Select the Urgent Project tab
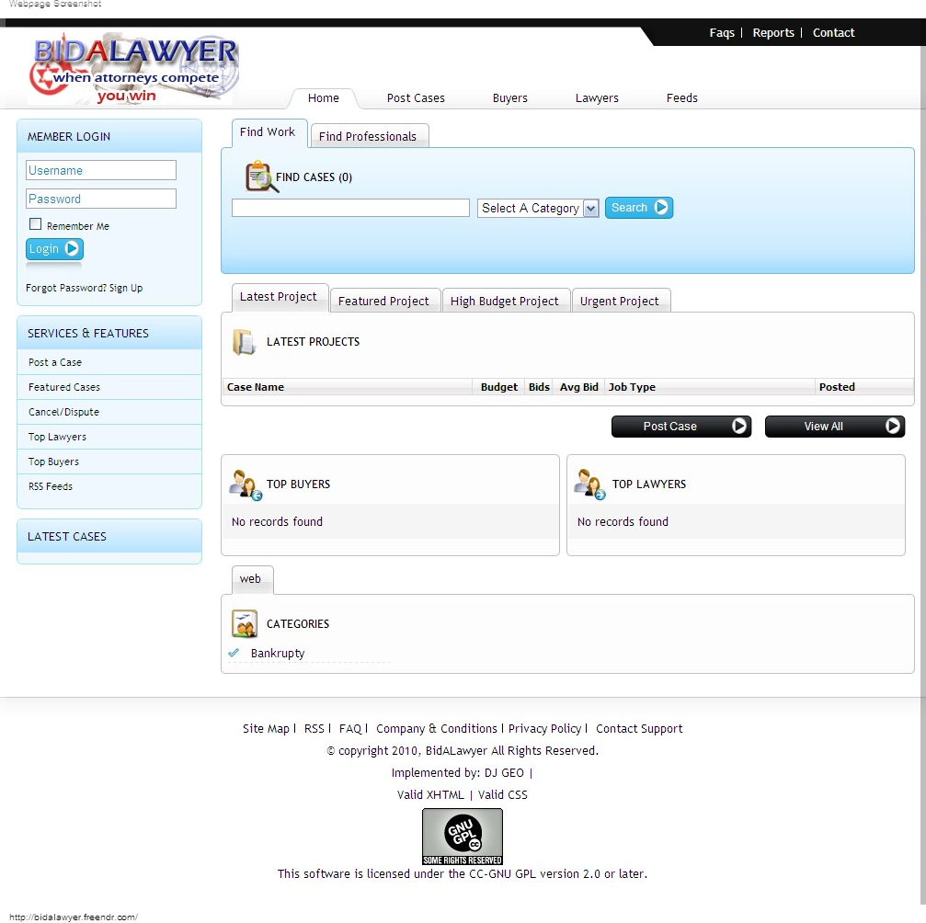The width and height of the screenshot is (926, 923). [x=619, y=301]
